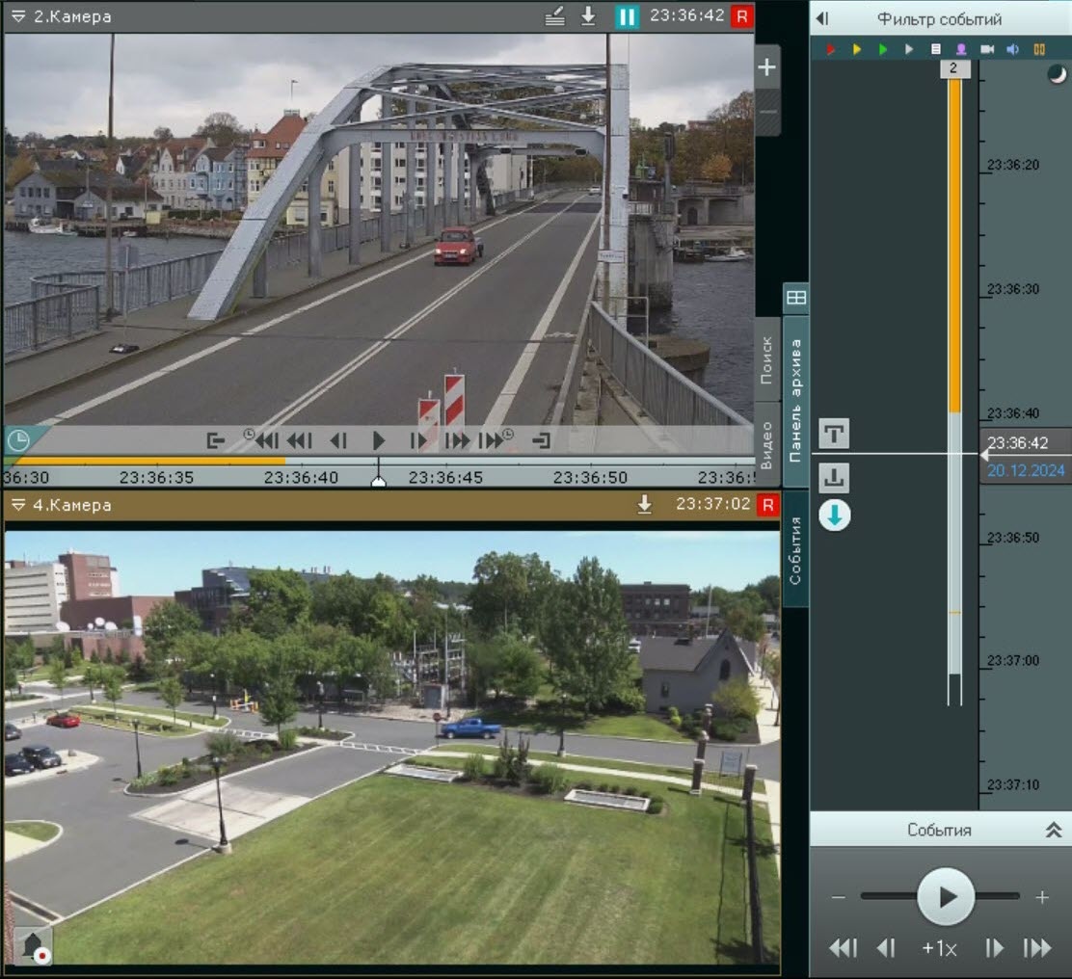Switch to the Поиск vertical tab
The width and height of the screenshot is (1072, 979).
[766, 360]
